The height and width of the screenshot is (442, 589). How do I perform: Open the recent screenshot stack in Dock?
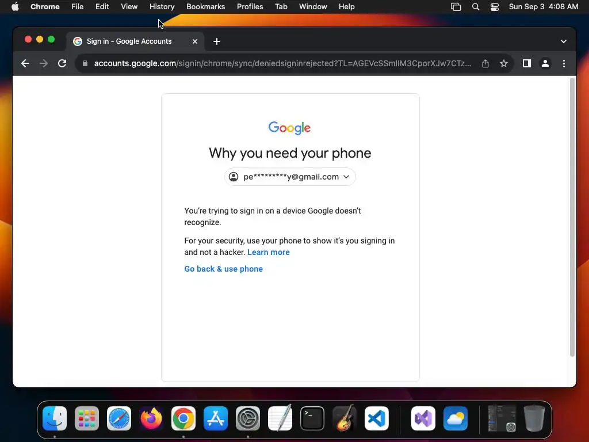click(502, 418)
